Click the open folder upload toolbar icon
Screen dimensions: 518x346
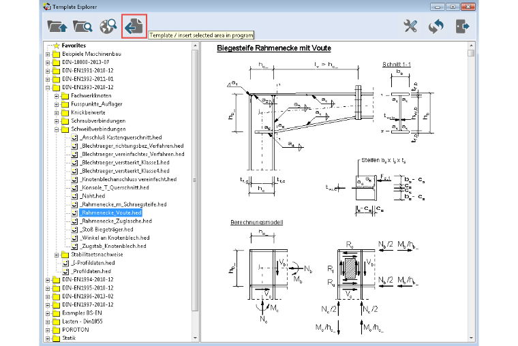[57, 27]
